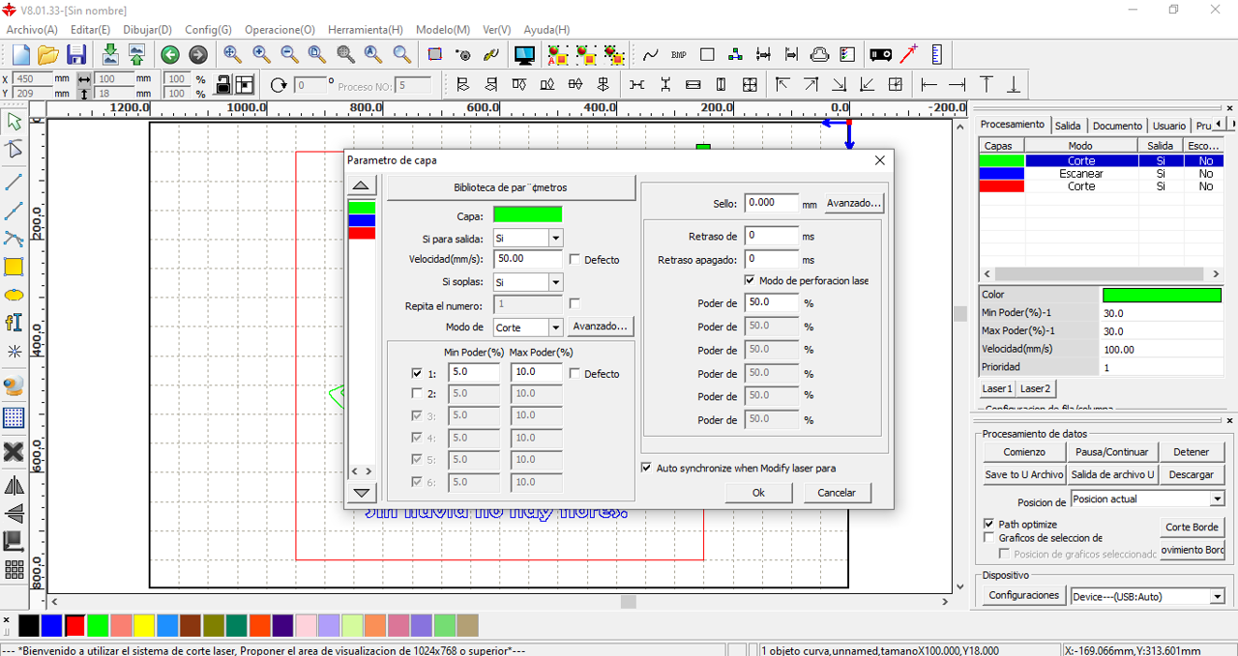
Task: Click the Velocidad(mm/s) input field
Action: tap(528, 259)
